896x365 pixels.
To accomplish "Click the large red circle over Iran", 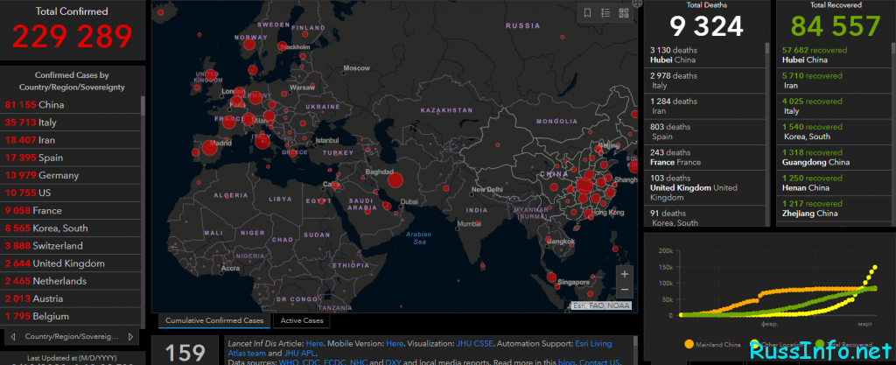I will 395,180.
